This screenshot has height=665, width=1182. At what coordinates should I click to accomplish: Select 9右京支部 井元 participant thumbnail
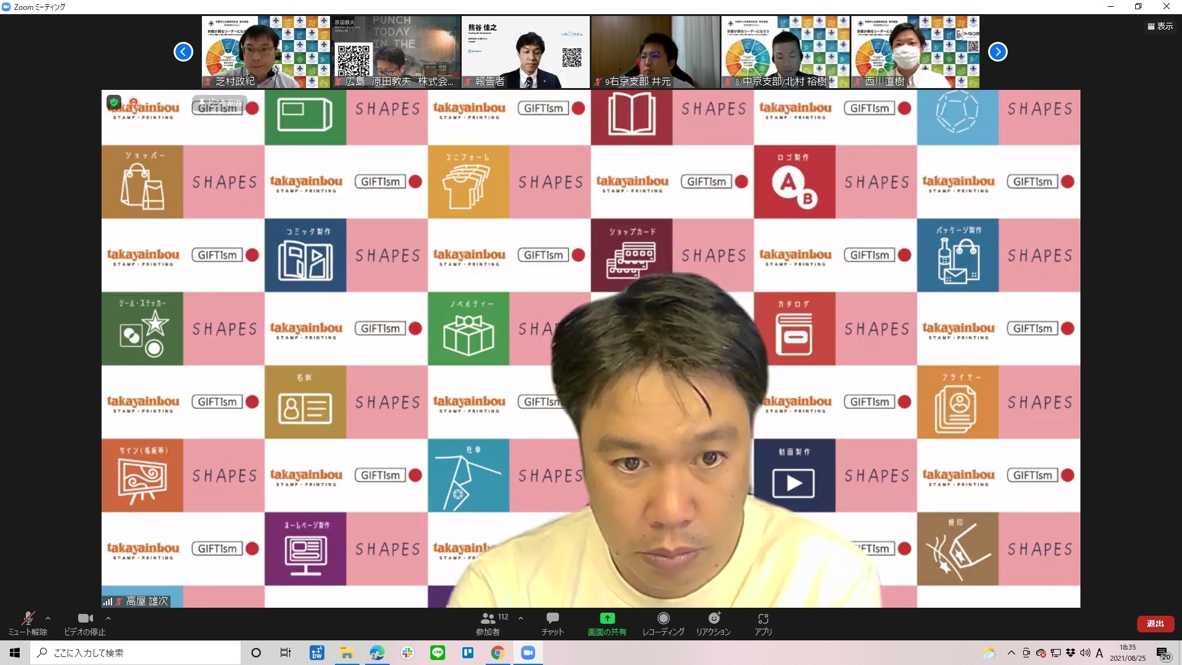click(656, 52)
